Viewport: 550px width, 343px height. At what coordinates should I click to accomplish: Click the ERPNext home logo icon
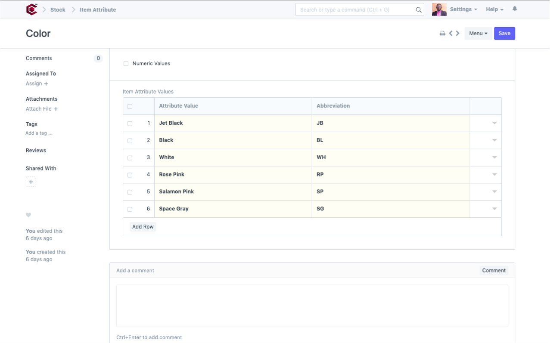click(x=31, y=9)
